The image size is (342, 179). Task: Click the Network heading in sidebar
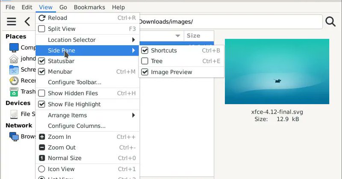[19, 125]
